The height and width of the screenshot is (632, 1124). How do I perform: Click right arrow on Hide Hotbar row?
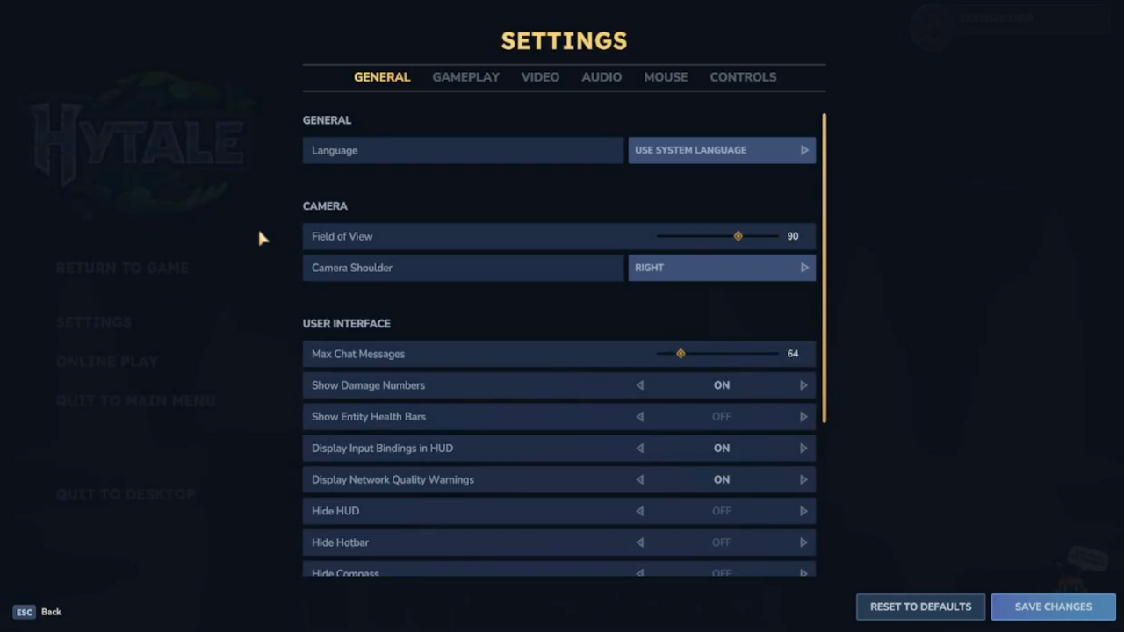(x=803, y=542)
